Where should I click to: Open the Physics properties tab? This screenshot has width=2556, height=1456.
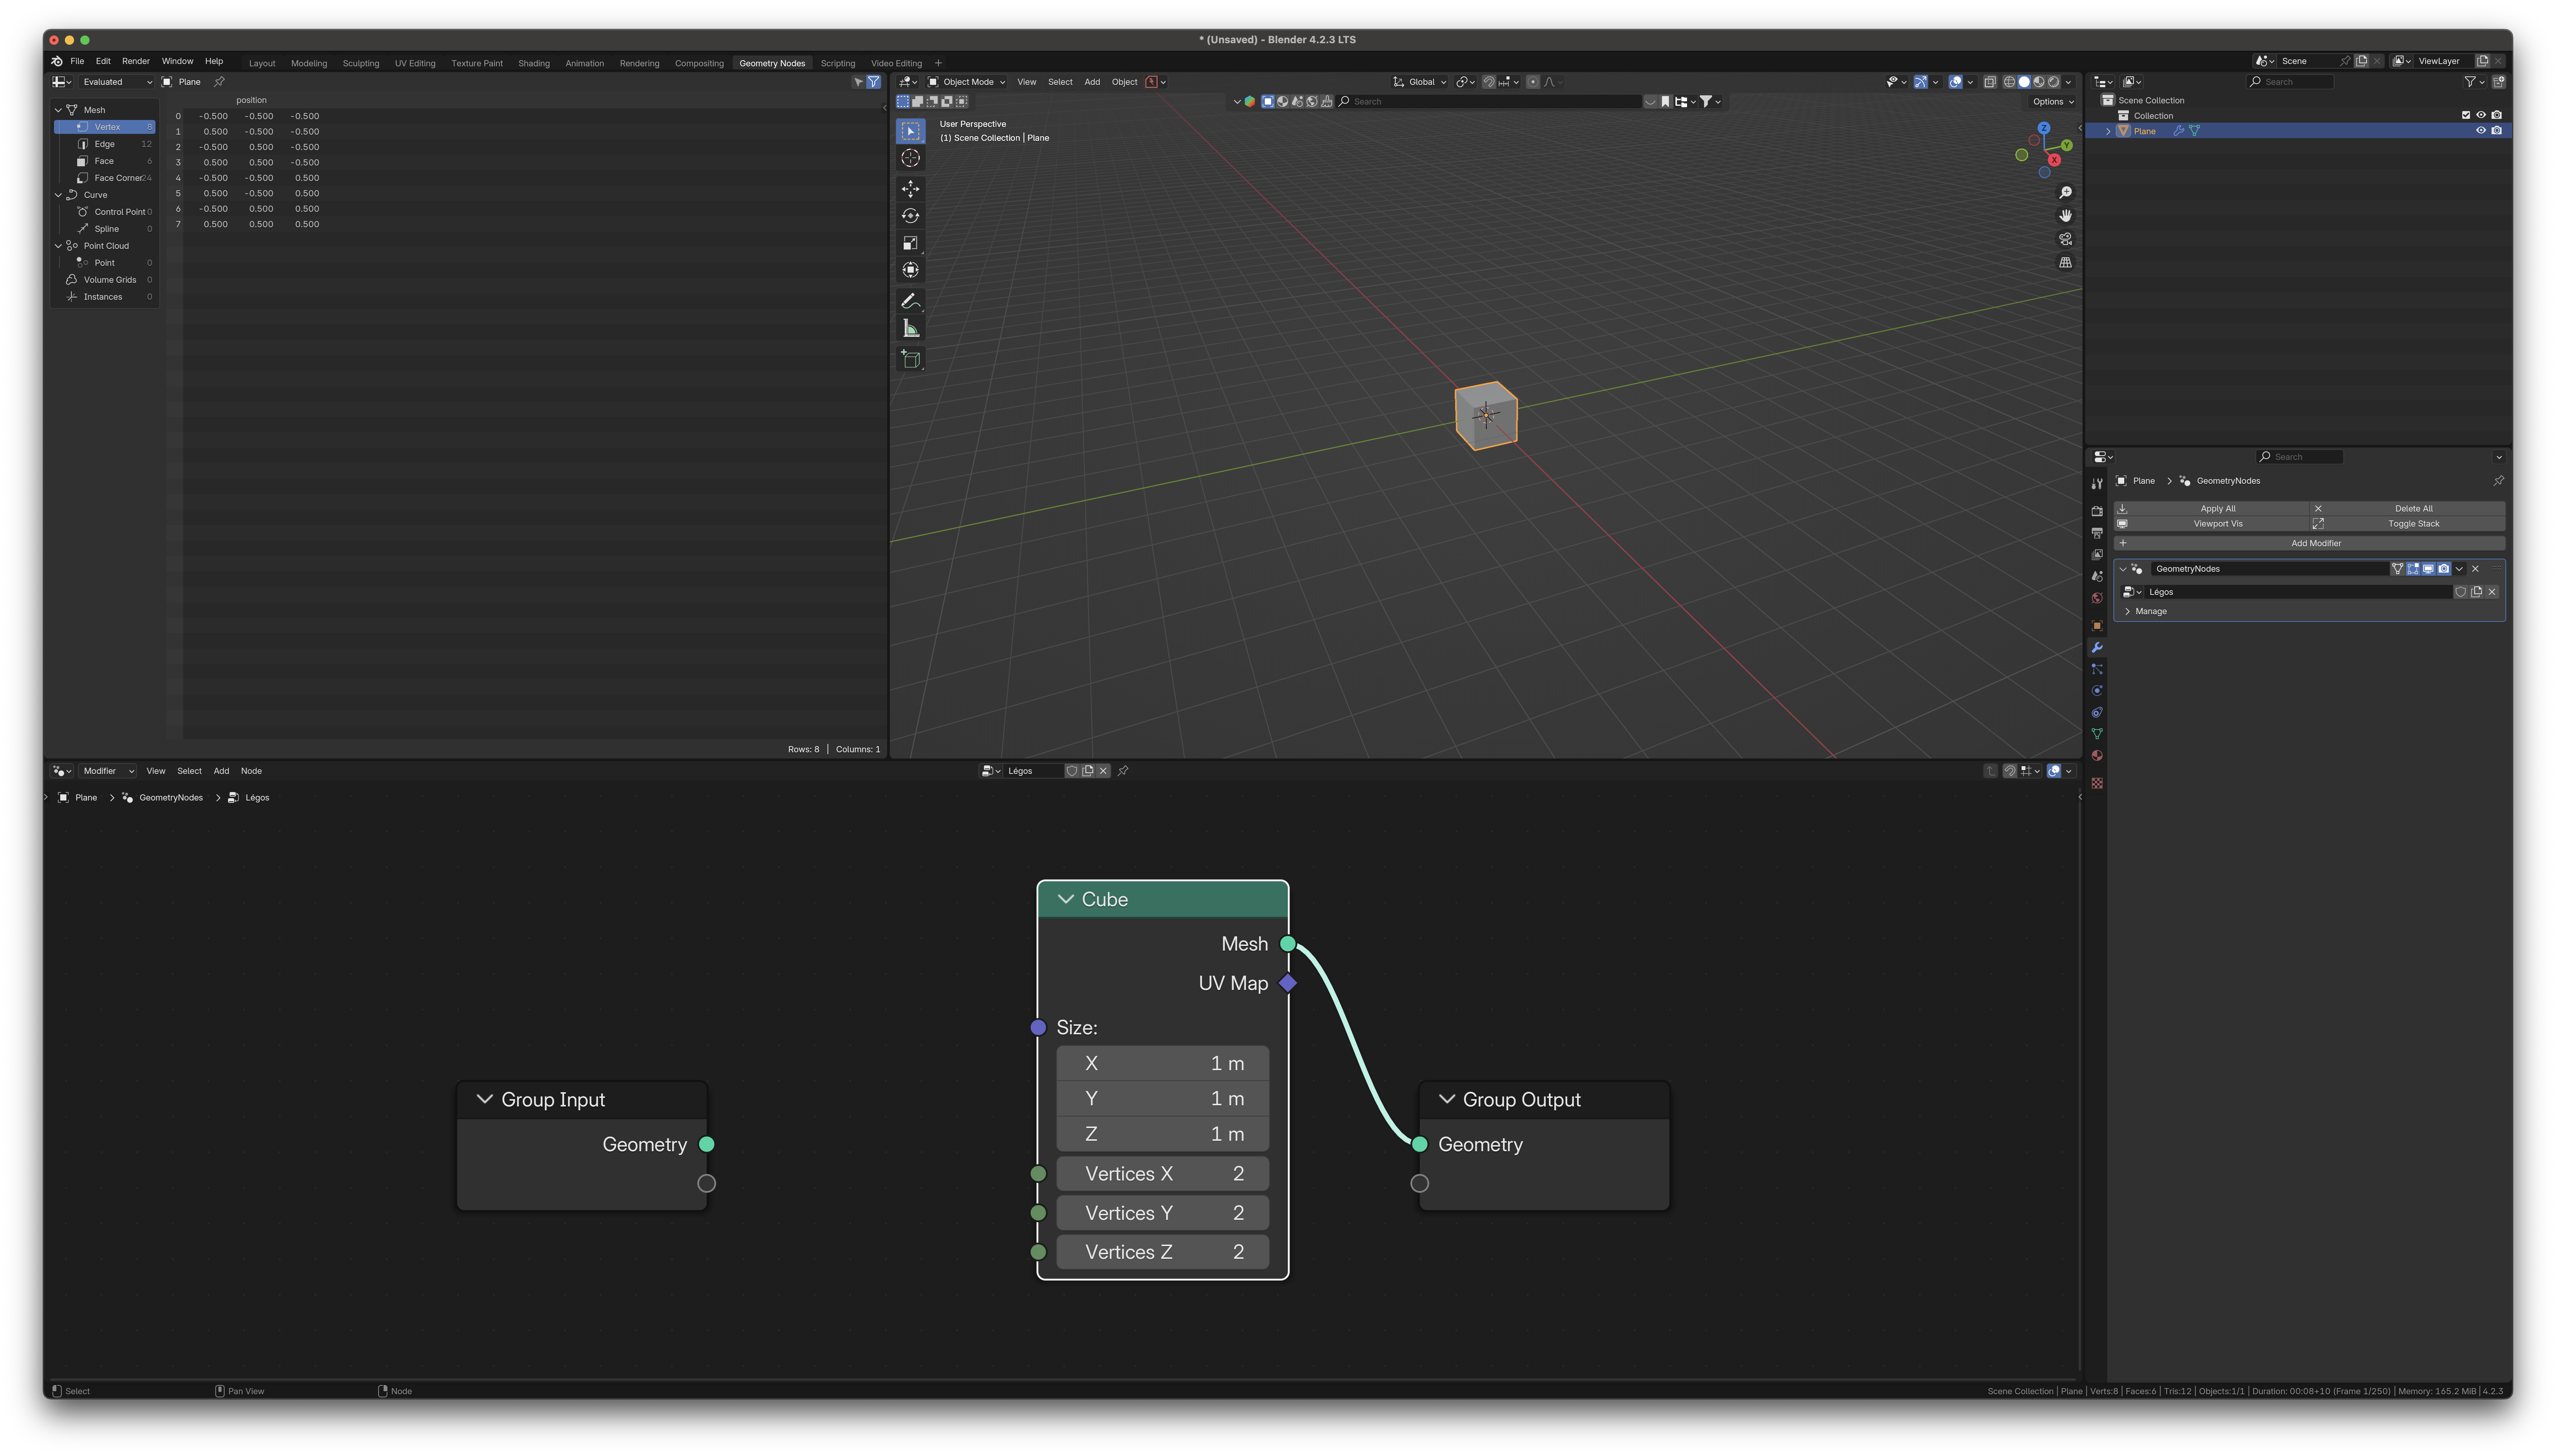[x=2097, y=691]
